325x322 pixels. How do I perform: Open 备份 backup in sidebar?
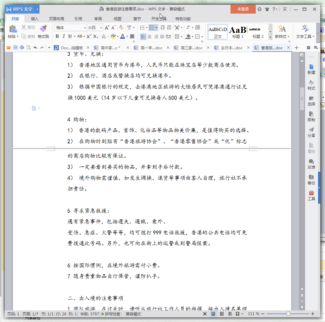[x=311, y=180]
